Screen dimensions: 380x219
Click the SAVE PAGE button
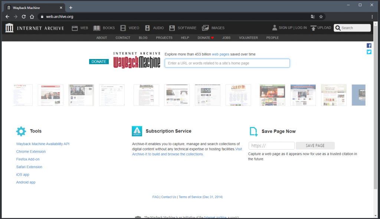(x=315, y=146)
